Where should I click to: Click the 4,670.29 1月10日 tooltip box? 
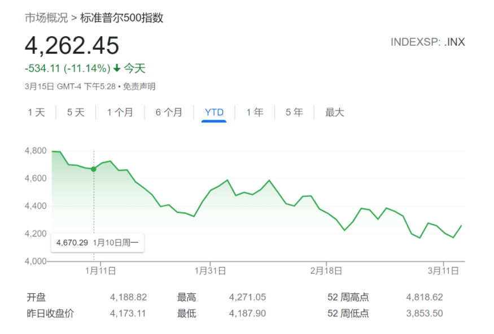click(x=97, y=243)
